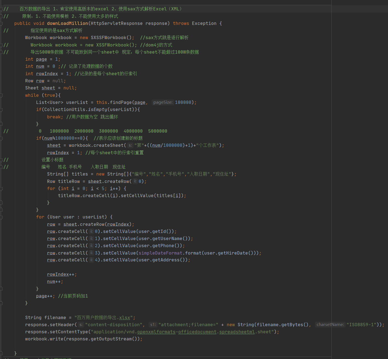Screen dimensions: 388x359
Task: Click the titles array declaration name
Action: coord(80,174)
